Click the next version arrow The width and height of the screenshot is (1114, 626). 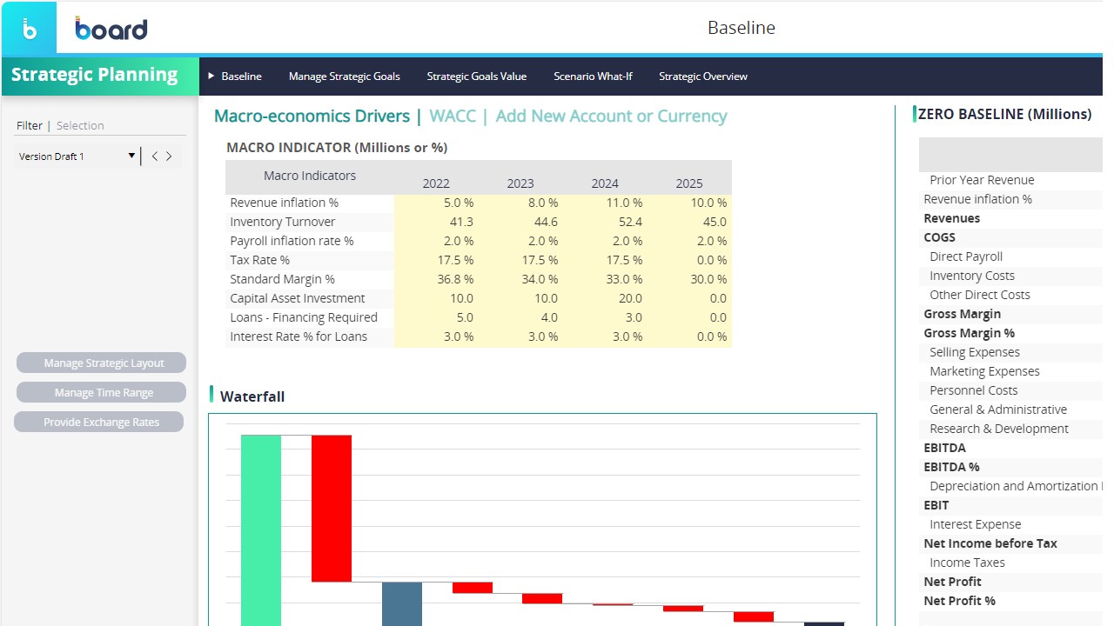(x=169, y=156)
